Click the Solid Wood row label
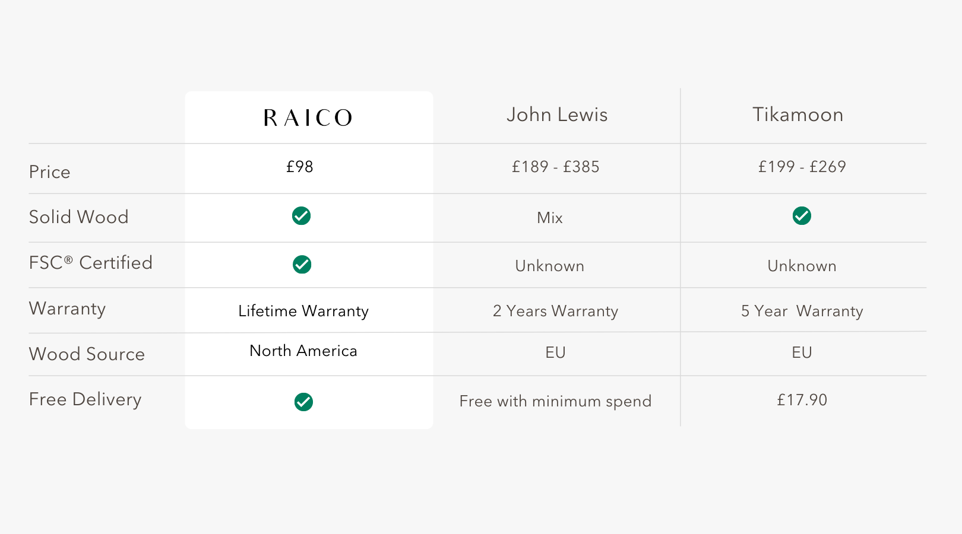The width and height of the screenshot is (962, 534). (x=78, y=217)
